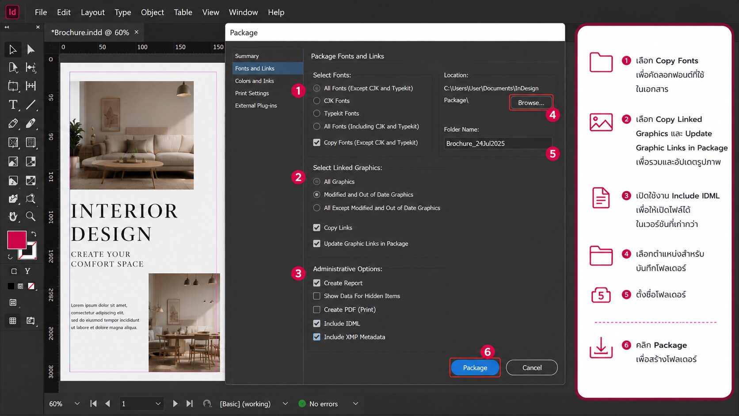Select the Typekit Fonts radio option

316,114
